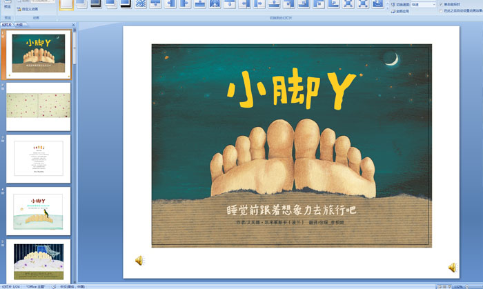This screenshot has height=289, width=483.
Task: Click the spell check icon in status bar
Action: [53, 286]
